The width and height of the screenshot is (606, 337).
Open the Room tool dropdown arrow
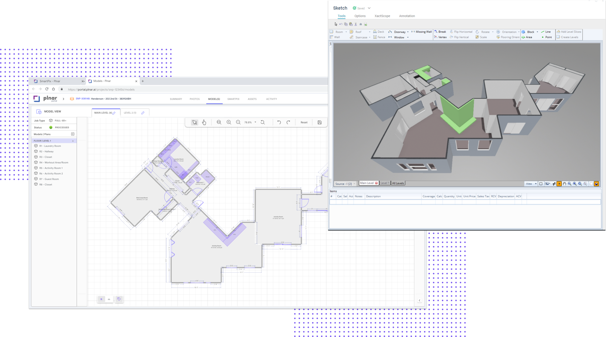[346, 32]
